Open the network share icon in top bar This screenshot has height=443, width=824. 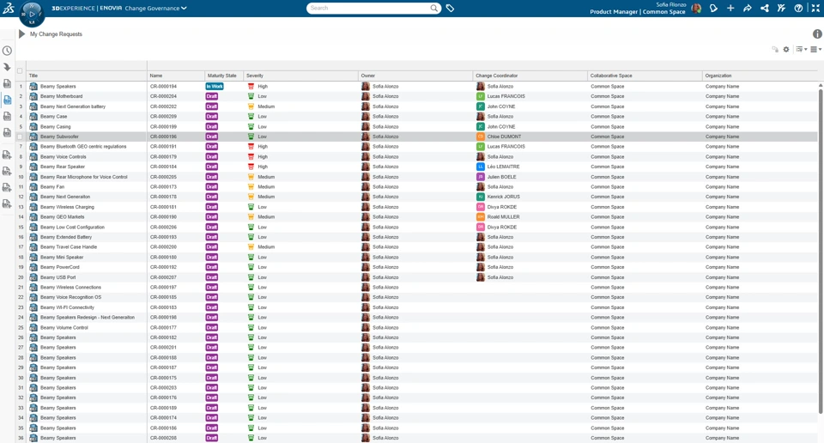[765, 8]
